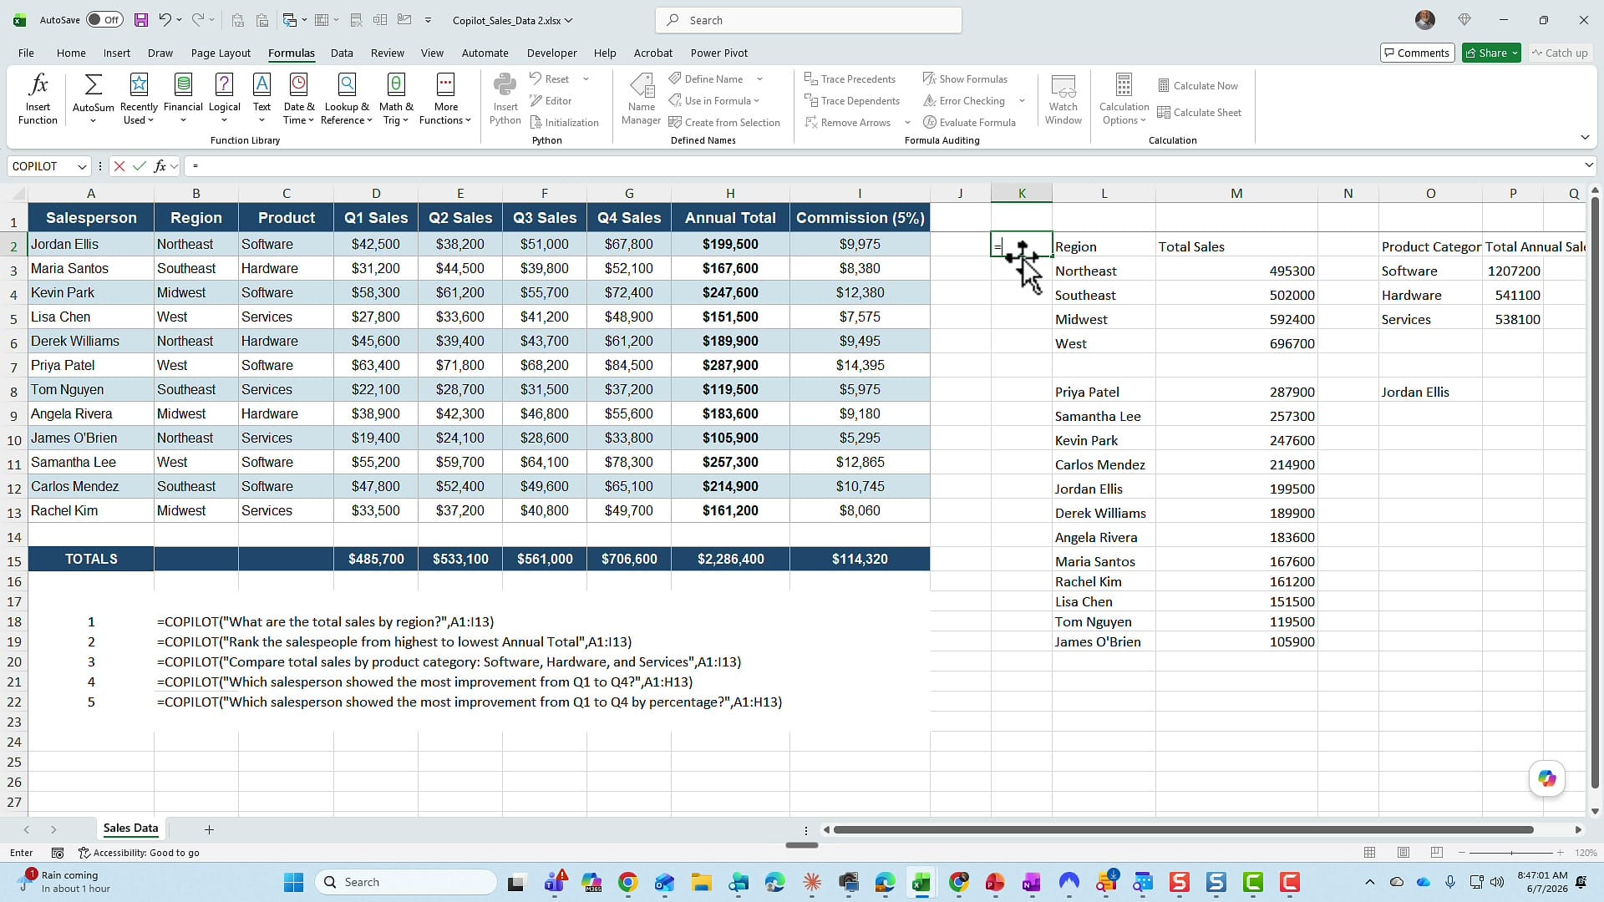Confirm the formula with the checkmark
Viewport: 1604px width, 902px height.
pos(139,166)
